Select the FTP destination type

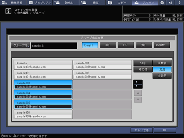click(x=126, y=45)
